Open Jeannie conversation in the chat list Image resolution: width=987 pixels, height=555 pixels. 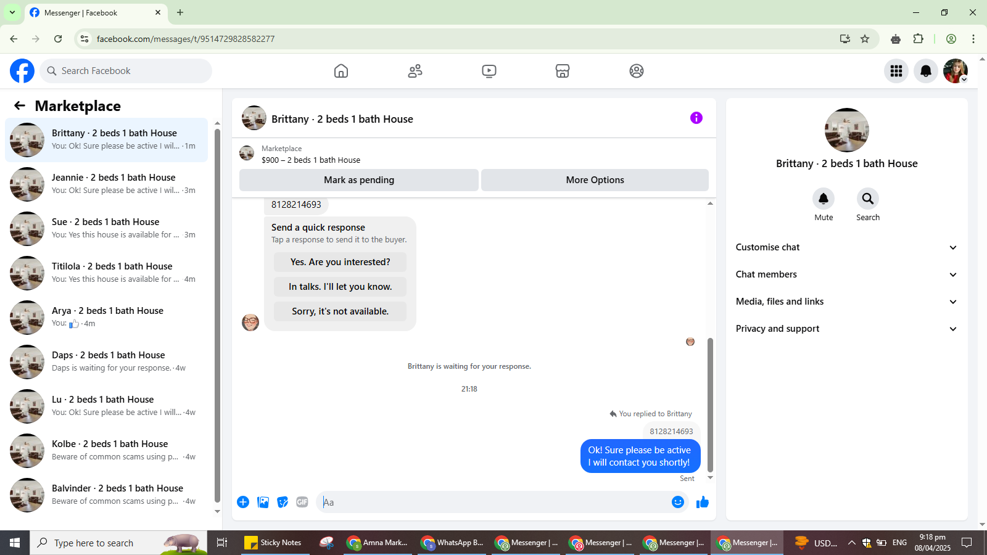(x=106, y=184)
